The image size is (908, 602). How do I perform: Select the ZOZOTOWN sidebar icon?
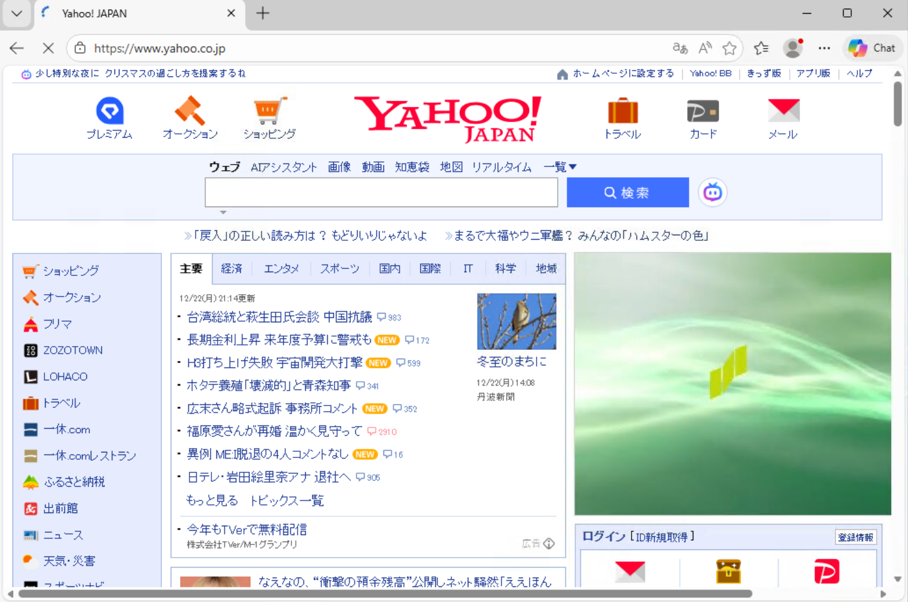(30, 350)
